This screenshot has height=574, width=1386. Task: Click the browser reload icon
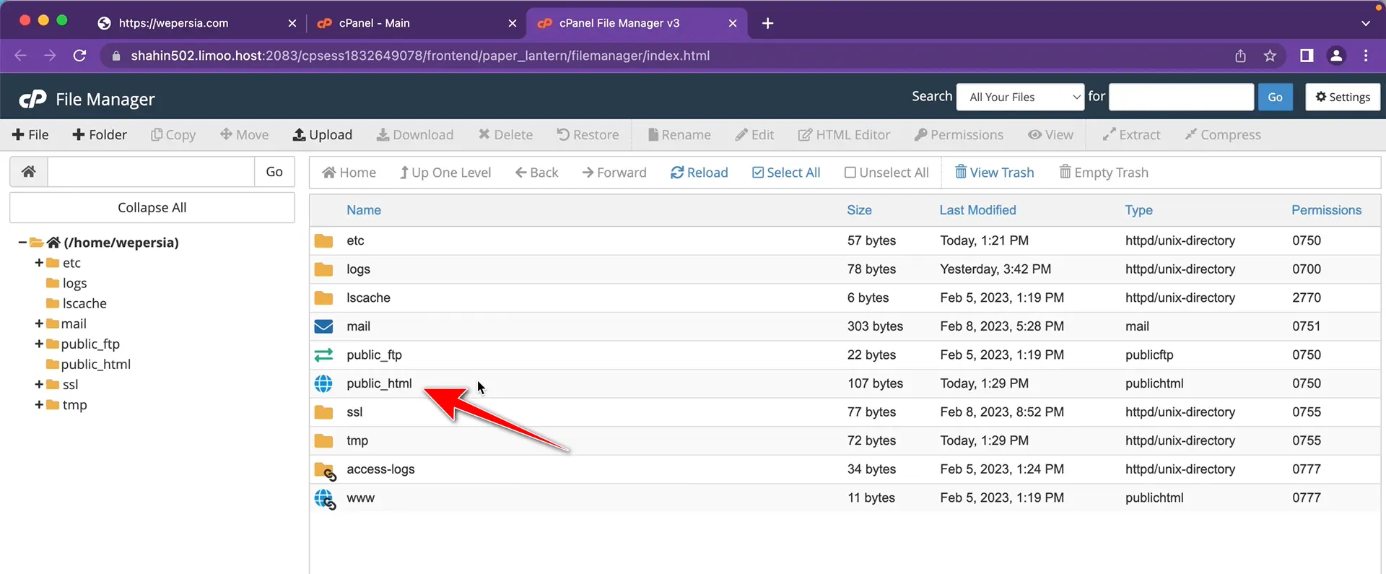coord(80,56)
